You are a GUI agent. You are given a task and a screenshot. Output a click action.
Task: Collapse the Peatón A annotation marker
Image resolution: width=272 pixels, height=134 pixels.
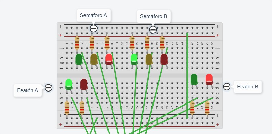[x=48, y=88]
